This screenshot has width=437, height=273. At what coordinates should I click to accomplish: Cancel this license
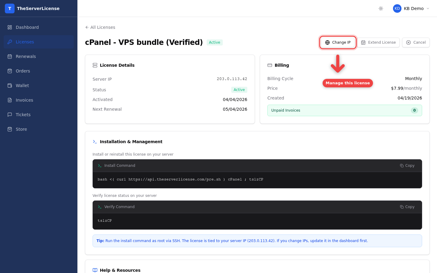(x=416, y=42)
